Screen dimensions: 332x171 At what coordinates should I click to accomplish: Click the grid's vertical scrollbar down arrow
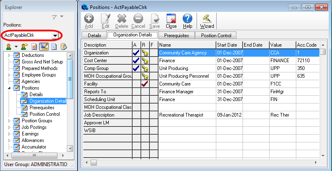click(x=323, y=156)
